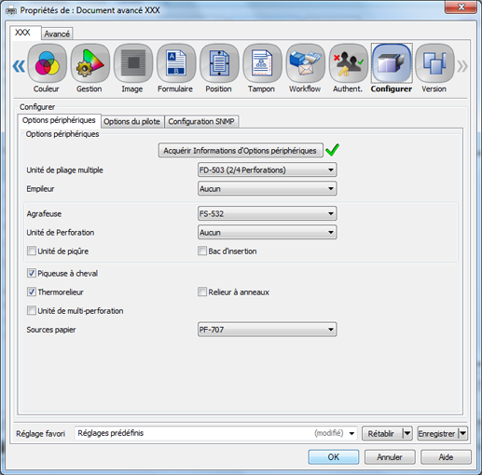Open the Formulaire icon

click(x=176, y=63)
